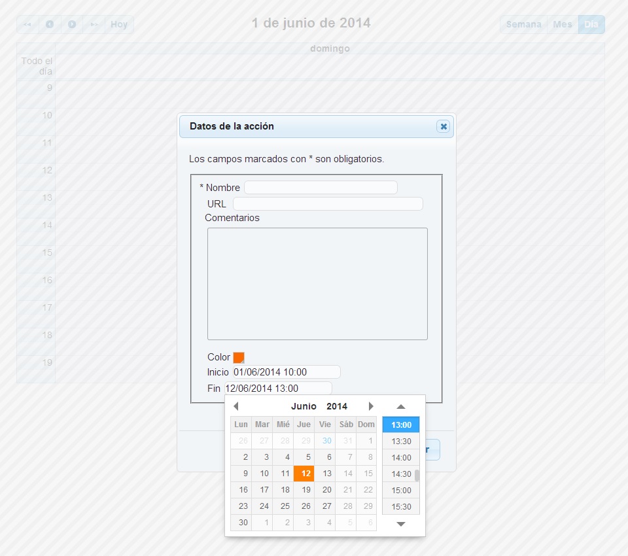This screenshot has width=628, height=556.
Task: Pick June 9 in the date picker
Action: 241,474
